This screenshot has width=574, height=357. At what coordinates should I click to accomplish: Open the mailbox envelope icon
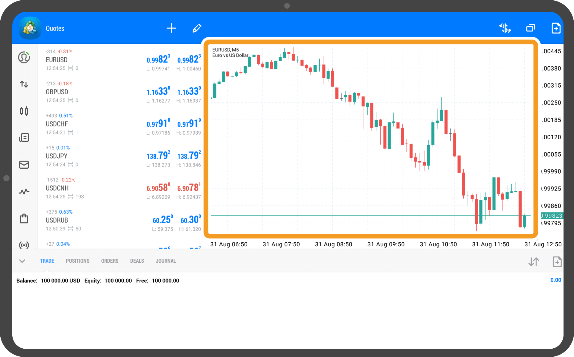point(24,165)
